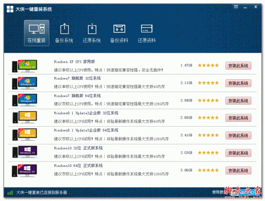Install the Windows XP SP3 家用版 system
The width and height of the screenshot is (265, 201).
(238, 66)
